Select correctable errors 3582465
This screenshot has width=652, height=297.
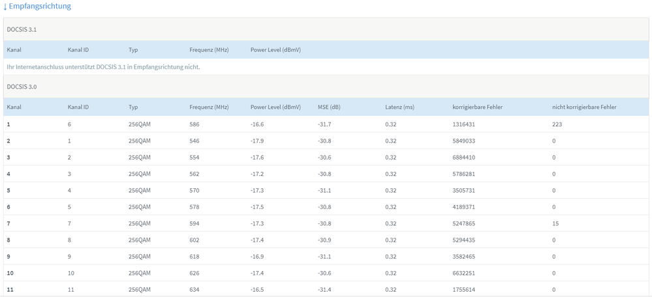tap(463, 257)
